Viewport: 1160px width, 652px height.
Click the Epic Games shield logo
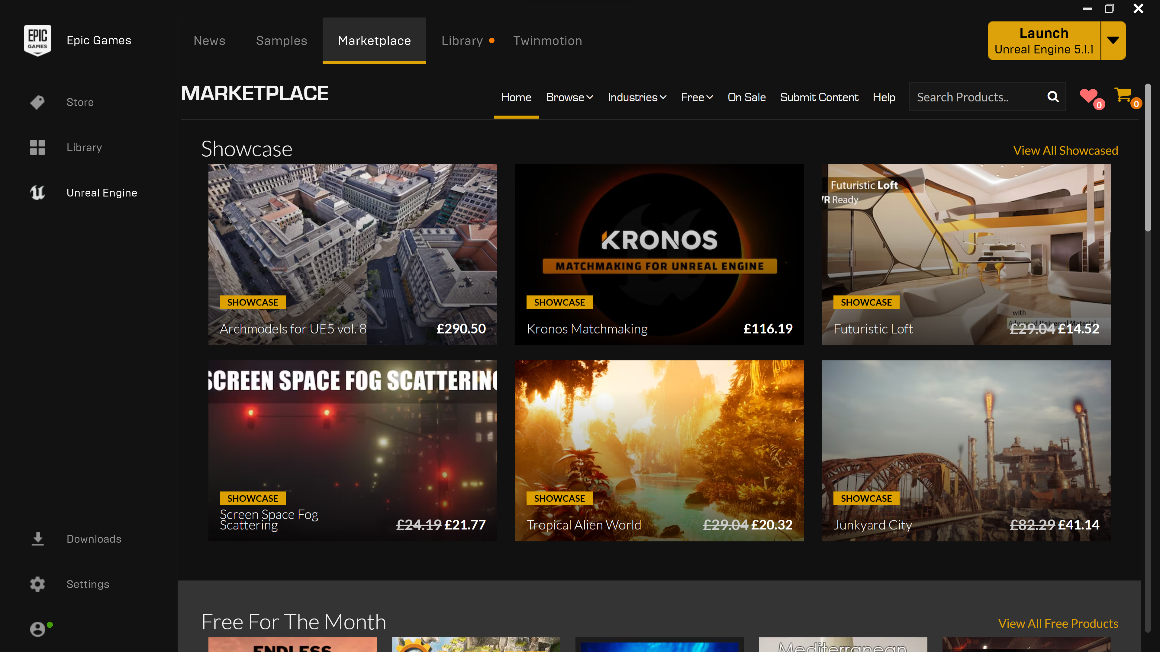(37, 40)
